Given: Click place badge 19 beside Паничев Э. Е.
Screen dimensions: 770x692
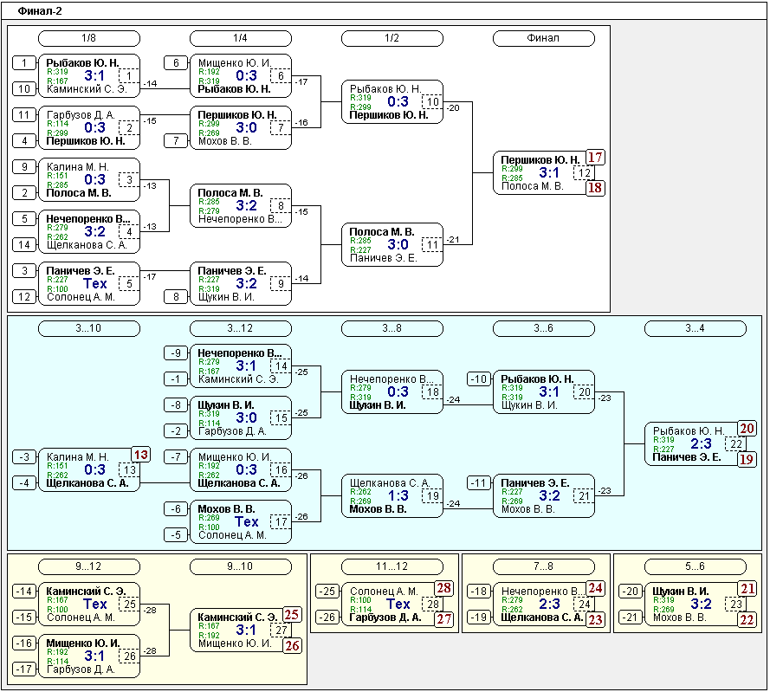Looking at the screenshot, I should coord(747,459).
